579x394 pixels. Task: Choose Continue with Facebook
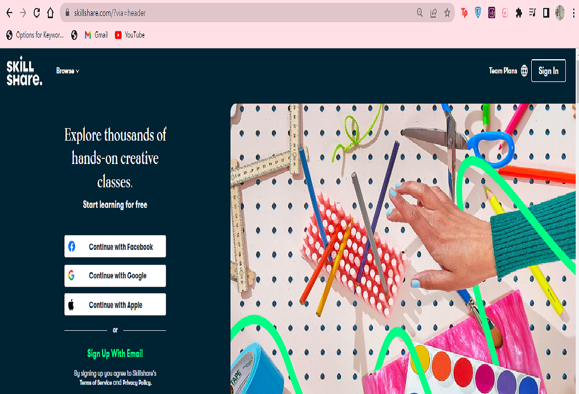[115, 247]
